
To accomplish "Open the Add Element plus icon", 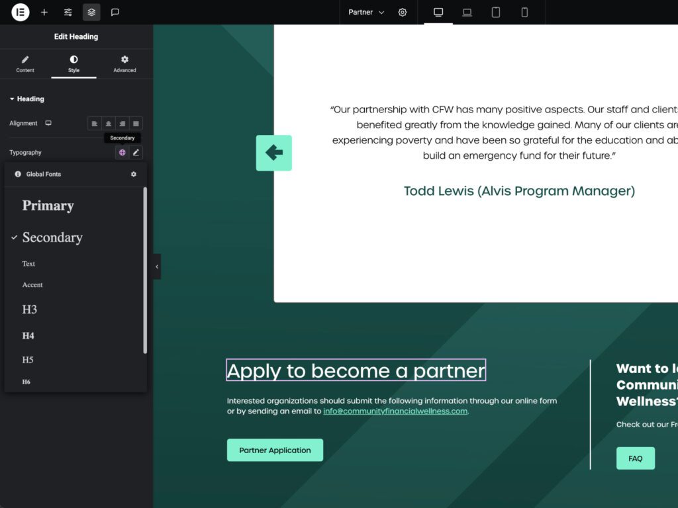I will [x=44, y=12].
